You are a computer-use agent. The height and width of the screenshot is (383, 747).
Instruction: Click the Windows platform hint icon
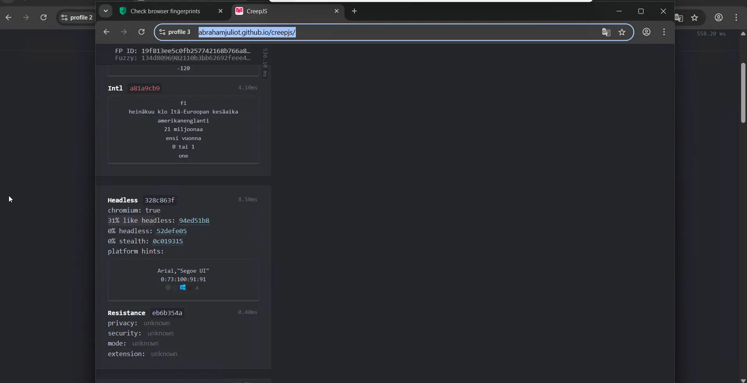point(183,287)
